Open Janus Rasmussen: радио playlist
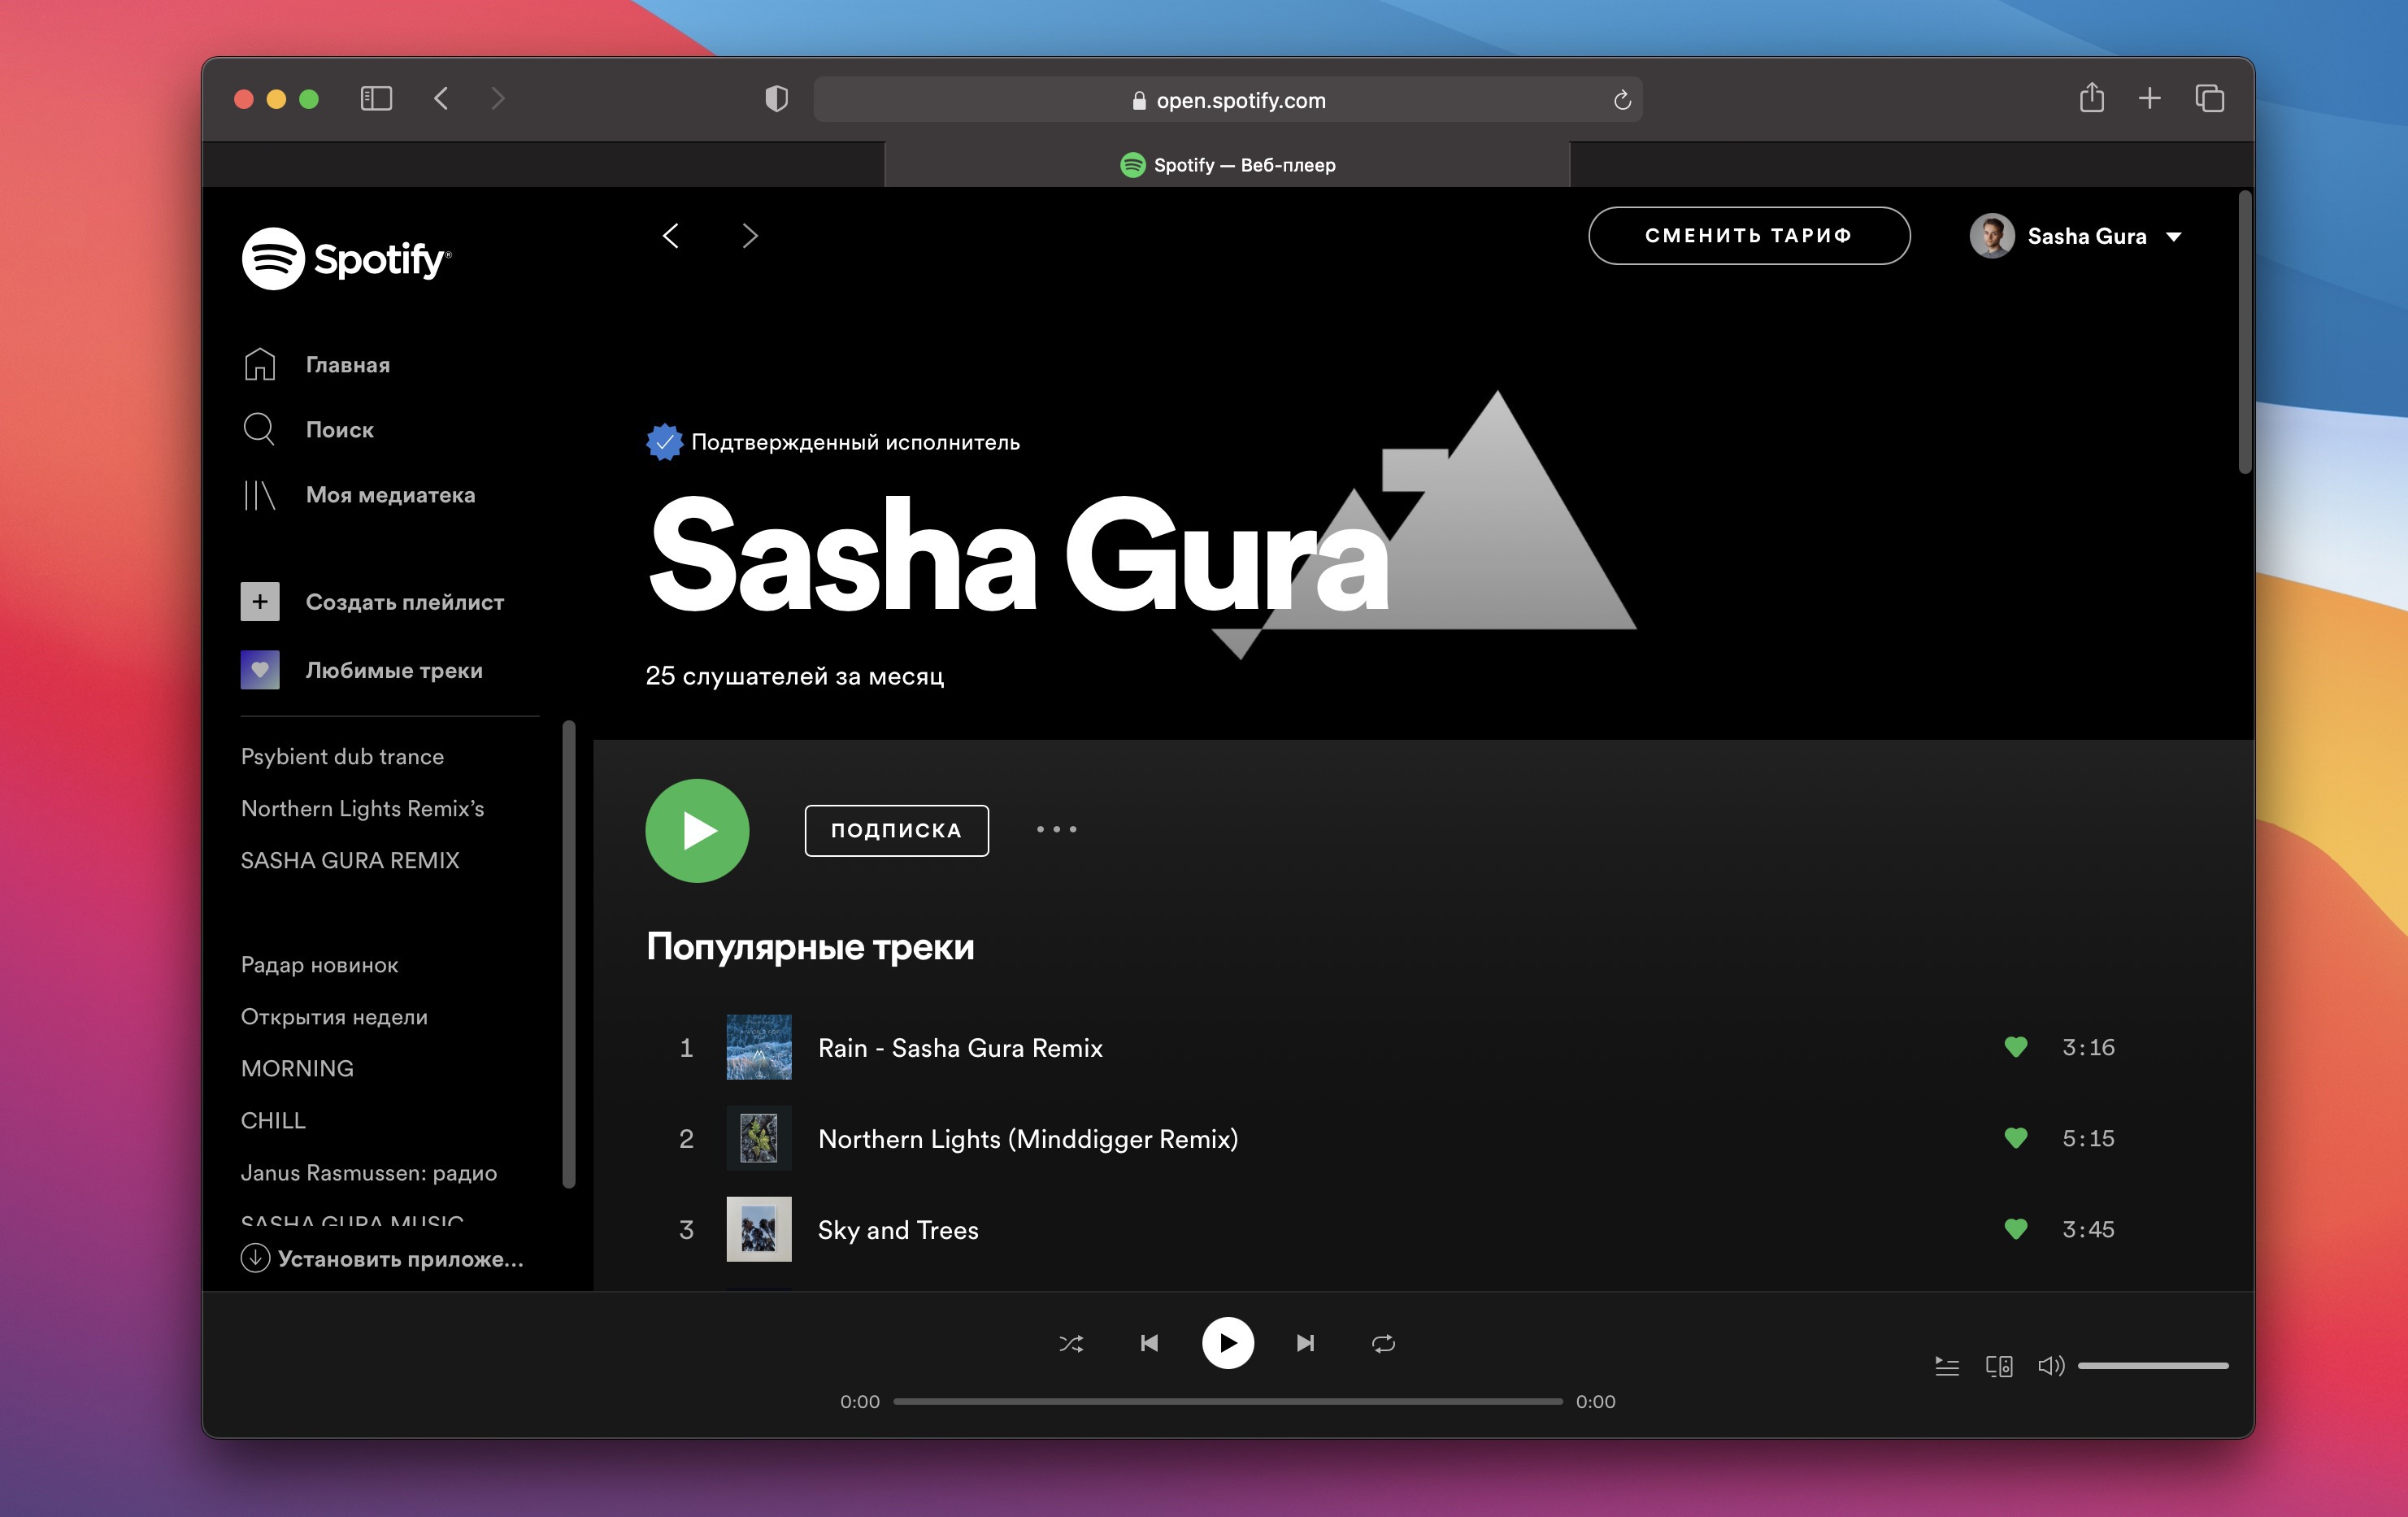The width and height of the screenshot is (2408, 1517). [x=369, y=1173]
